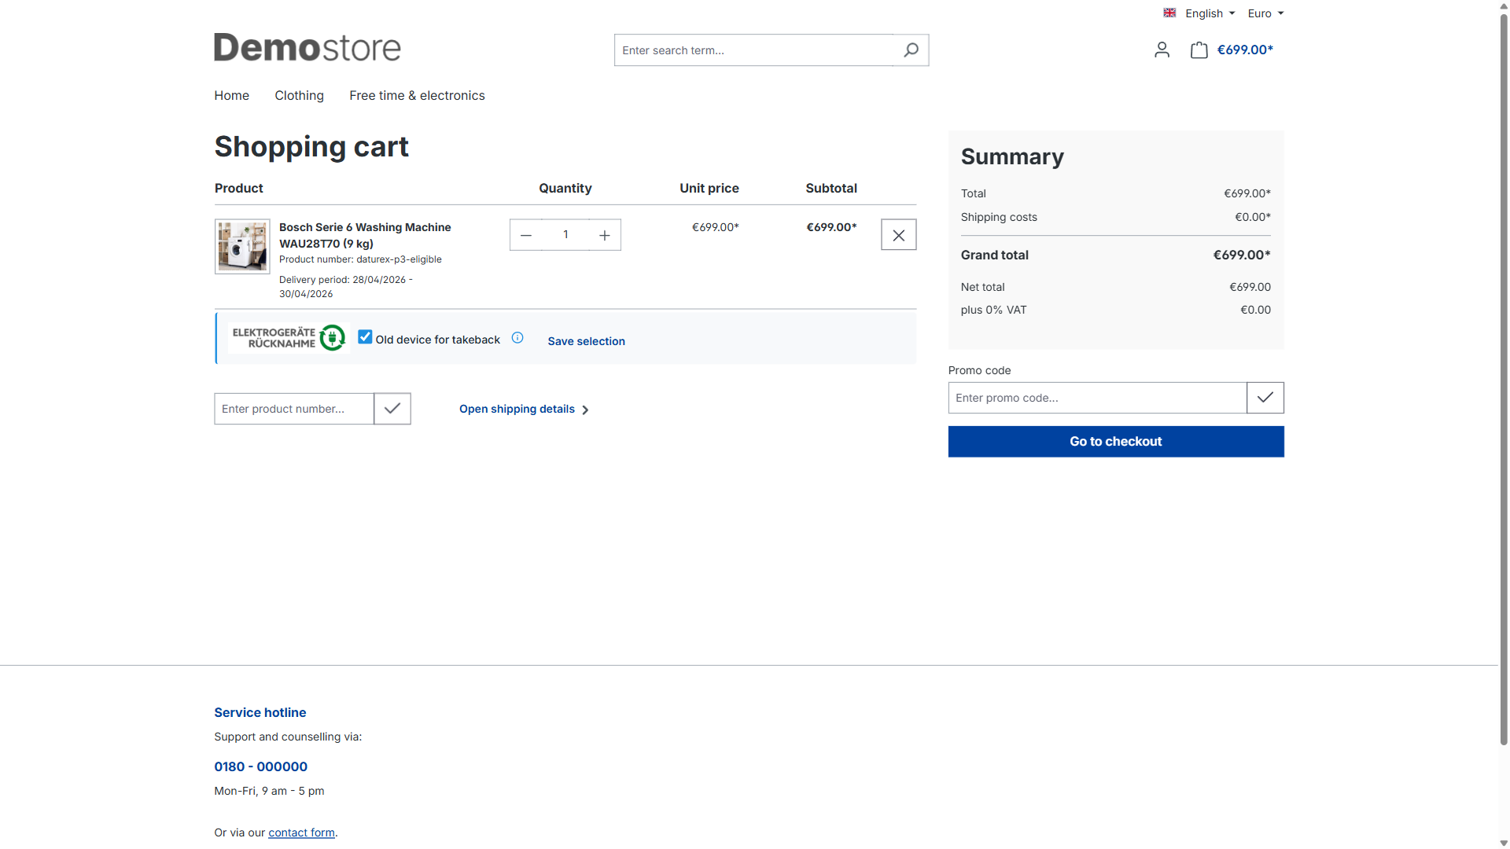Click the cart total €699.00 in header
The width and height of the screenshot is (1510, 849).
1245,50
